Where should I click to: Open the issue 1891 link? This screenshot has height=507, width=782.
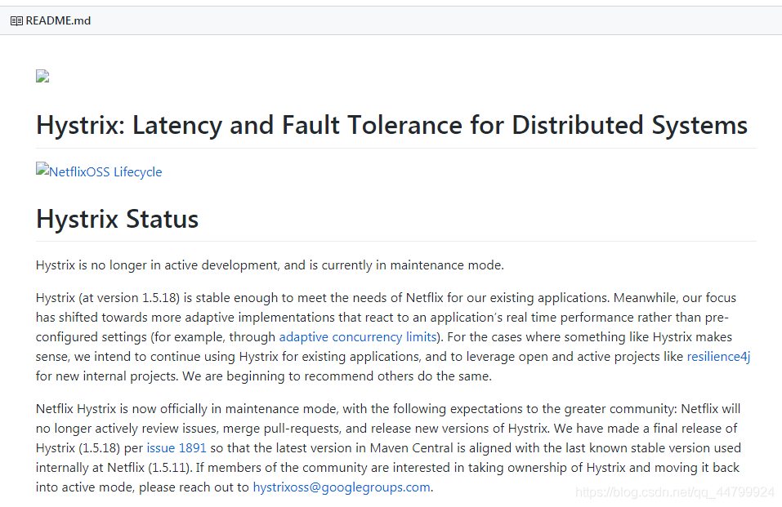[x=176, y=447]
